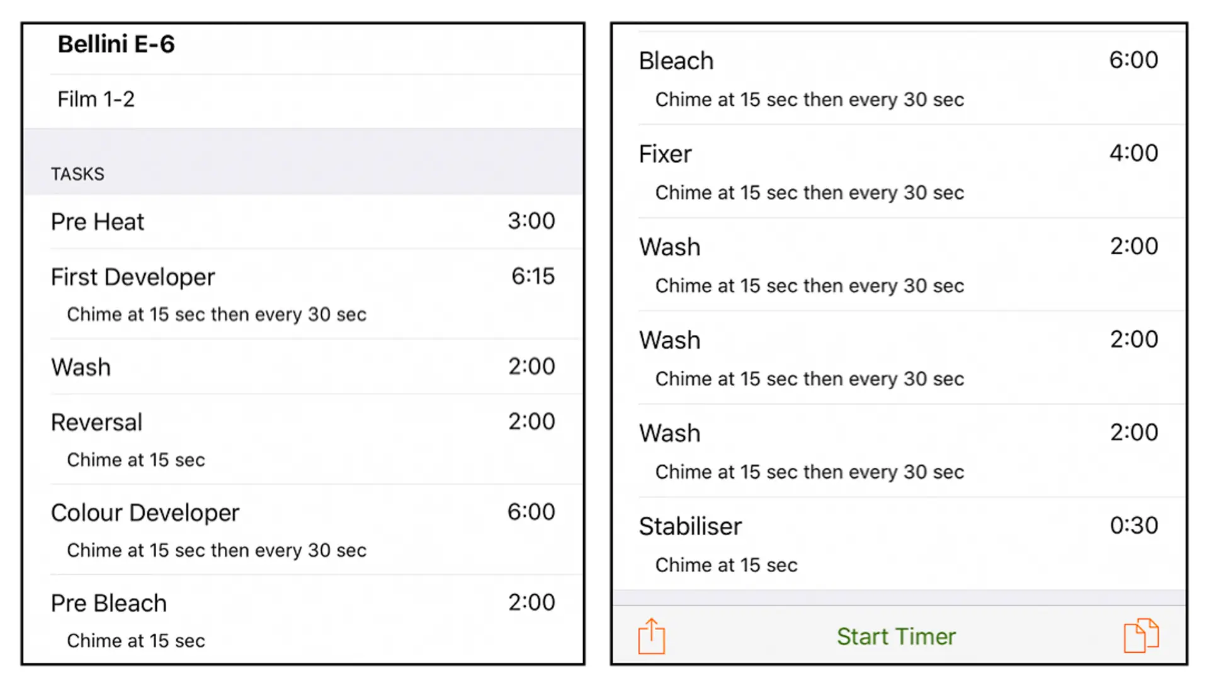Start the timer
Viewport: 1209px width, 683px height.
tap(896, 636)
